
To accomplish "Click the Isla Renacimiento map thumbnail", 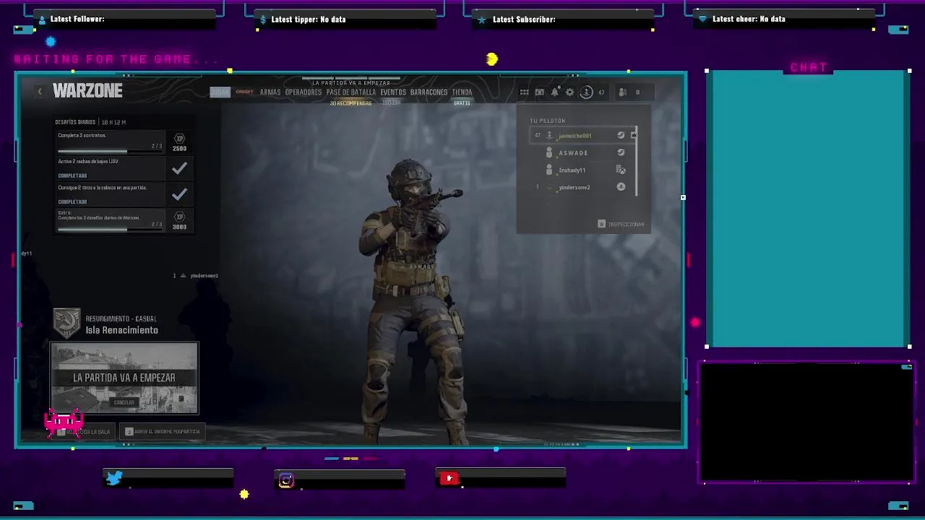I will pyautogui.click(x=124, y=378).
